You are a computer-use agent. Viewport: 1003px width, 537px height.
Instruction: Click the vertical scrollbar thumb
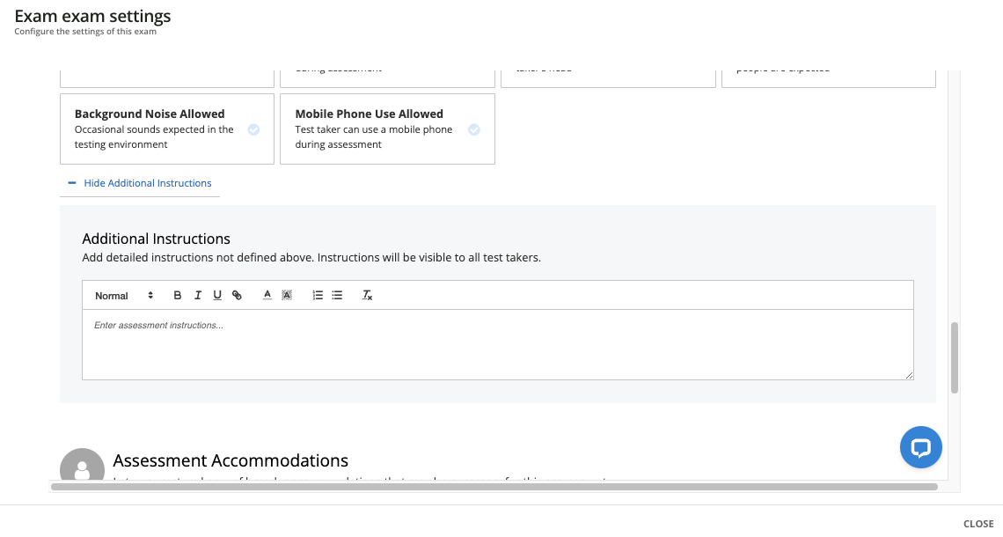coord(955,357)
